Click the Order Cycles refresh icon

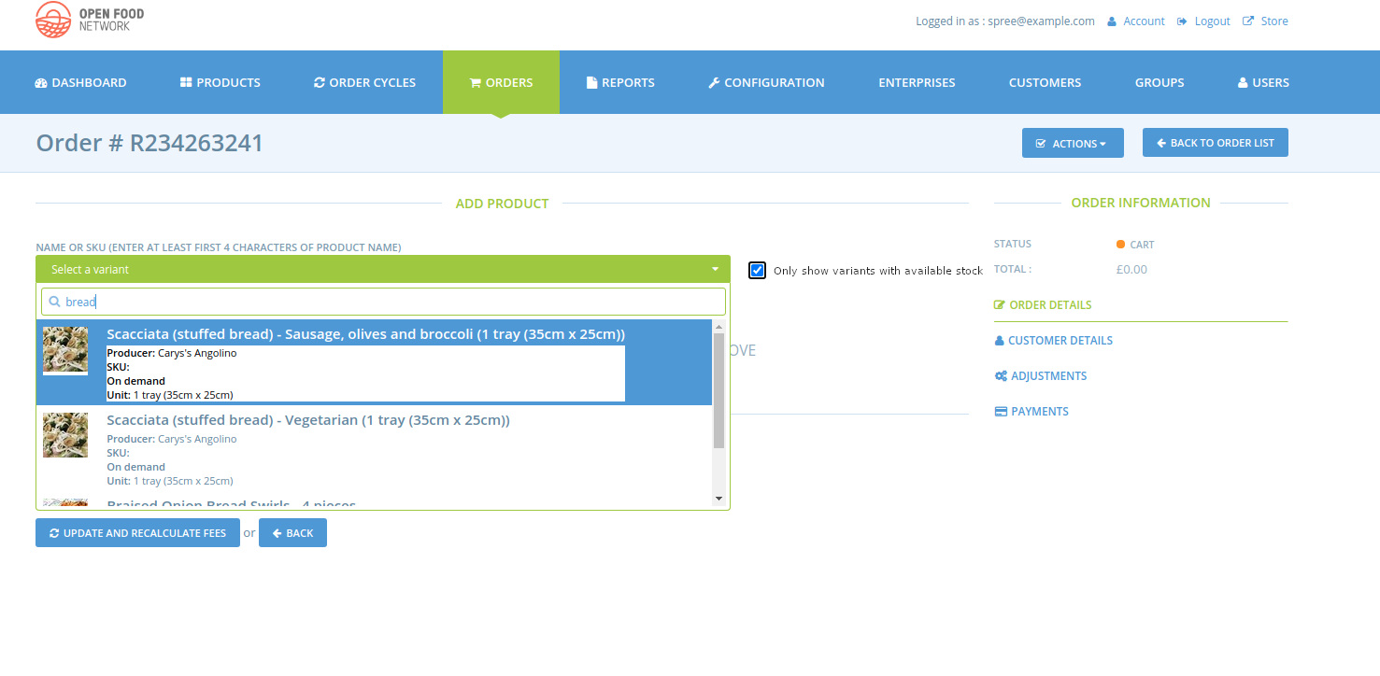[x=320, y=82]
